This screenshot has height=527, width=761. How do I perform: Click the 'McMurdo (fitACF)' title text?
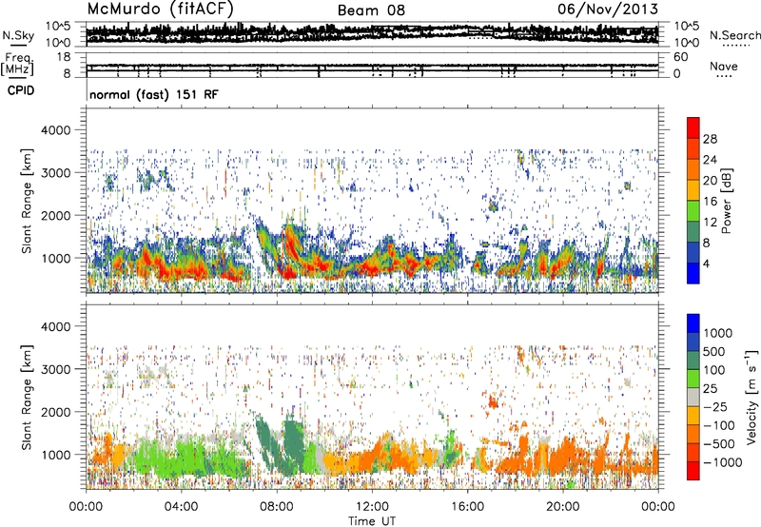(160, 10)
